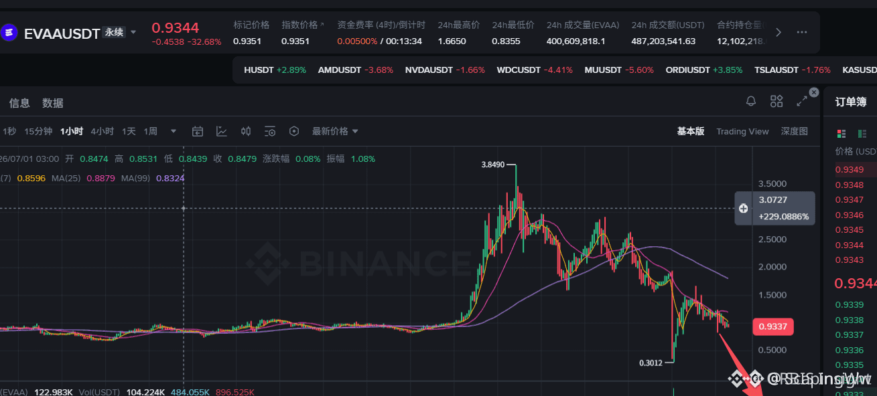This screenshot has height=396, width=877.
Task: Open ORDIUSDT ticker in the marquee
Action: pos(704,70)
